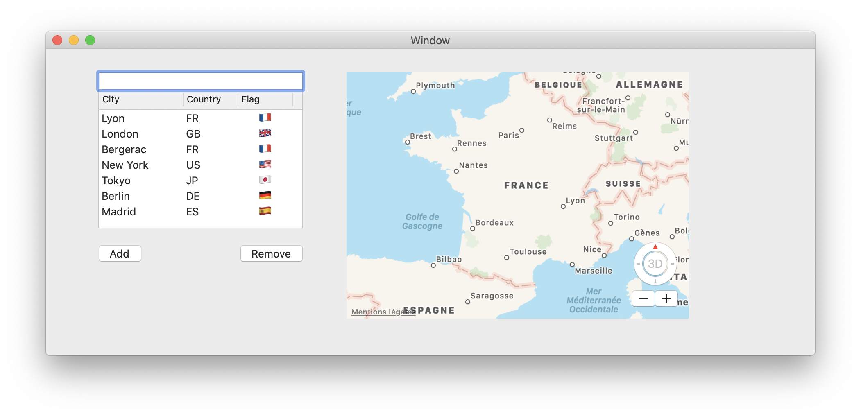Click the Saragosse label on the map
This screenshot has width=861, height=416.
tap(492, 296)
